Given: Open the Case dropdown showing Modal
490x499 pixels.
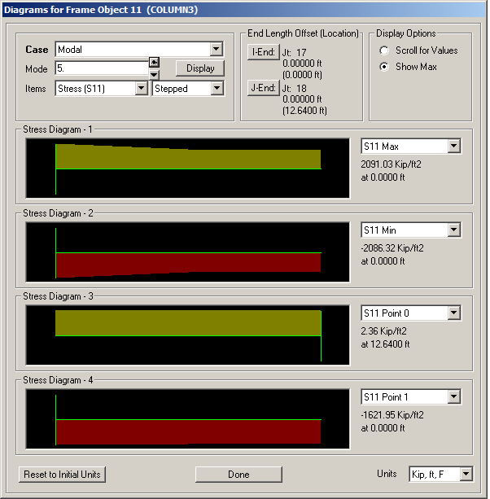Looking at the screenshot, I should pyautogui.click(x=138, y=50).
